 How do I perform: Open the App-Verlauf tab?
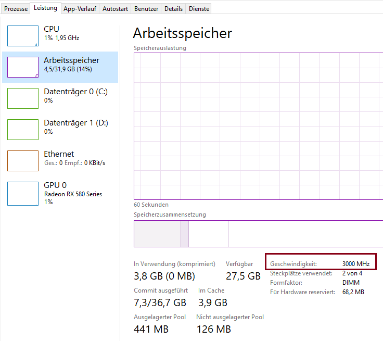[x=80, y=9]
